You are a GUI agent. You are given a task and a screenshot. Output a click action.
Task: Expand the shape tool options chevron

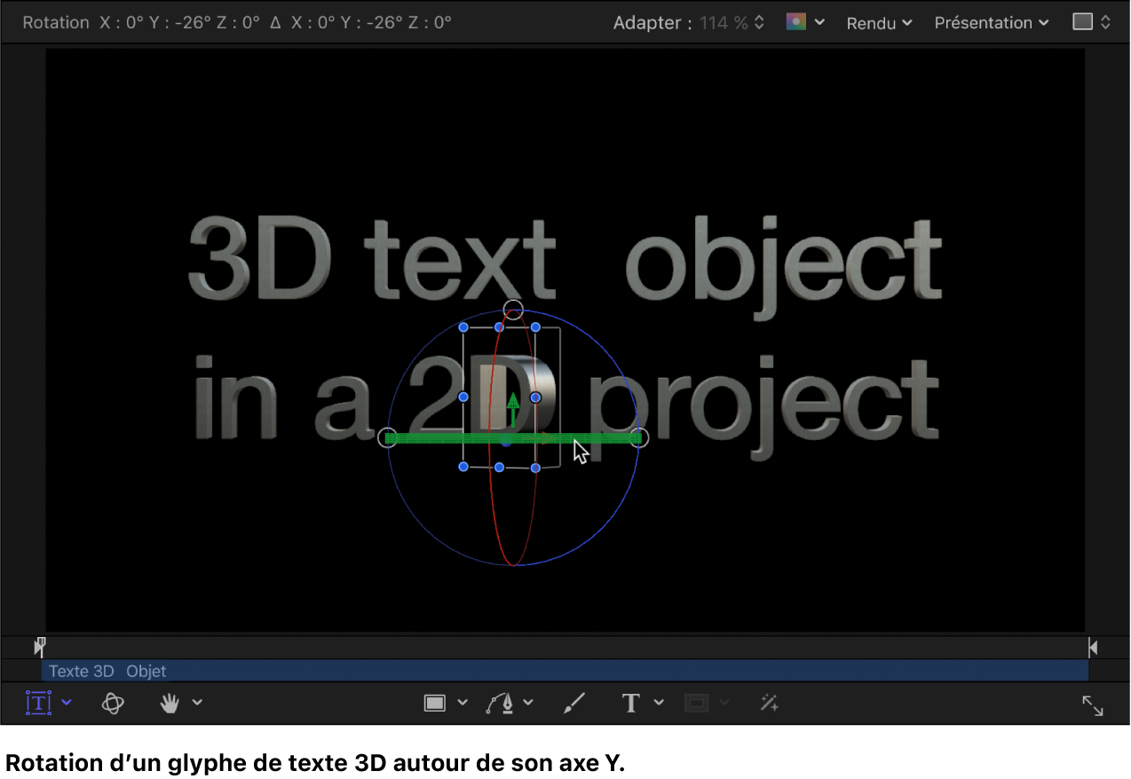[462, 702]
